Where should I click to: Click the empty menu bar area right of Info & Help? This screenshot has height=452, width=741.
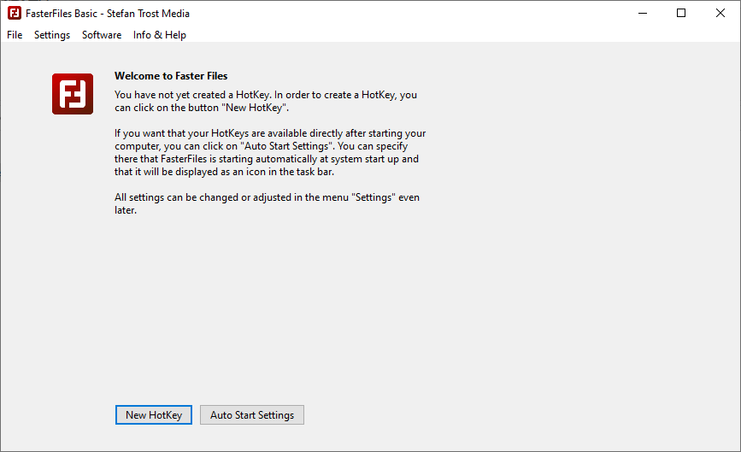462,35
